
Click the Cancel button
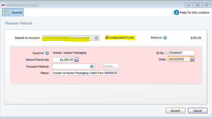coord(198,111)
